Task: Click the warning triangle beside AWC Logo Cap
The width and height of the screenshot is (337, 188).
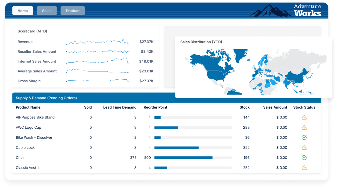Action: (x=304, y=127)
